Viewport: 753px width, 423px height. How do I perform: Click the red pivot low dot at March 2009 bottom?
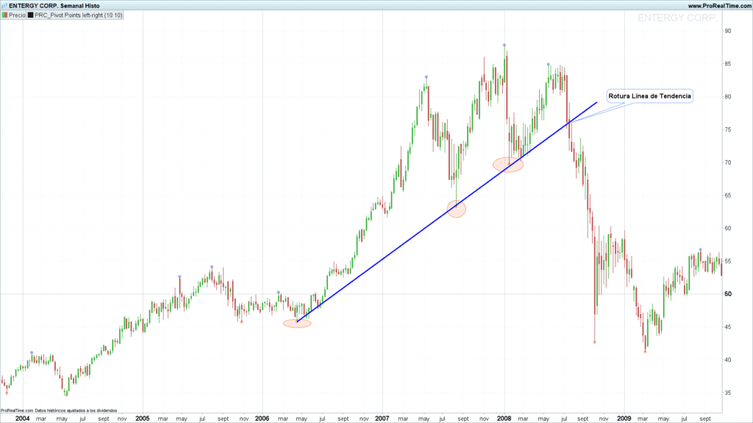tap(645, 352)
